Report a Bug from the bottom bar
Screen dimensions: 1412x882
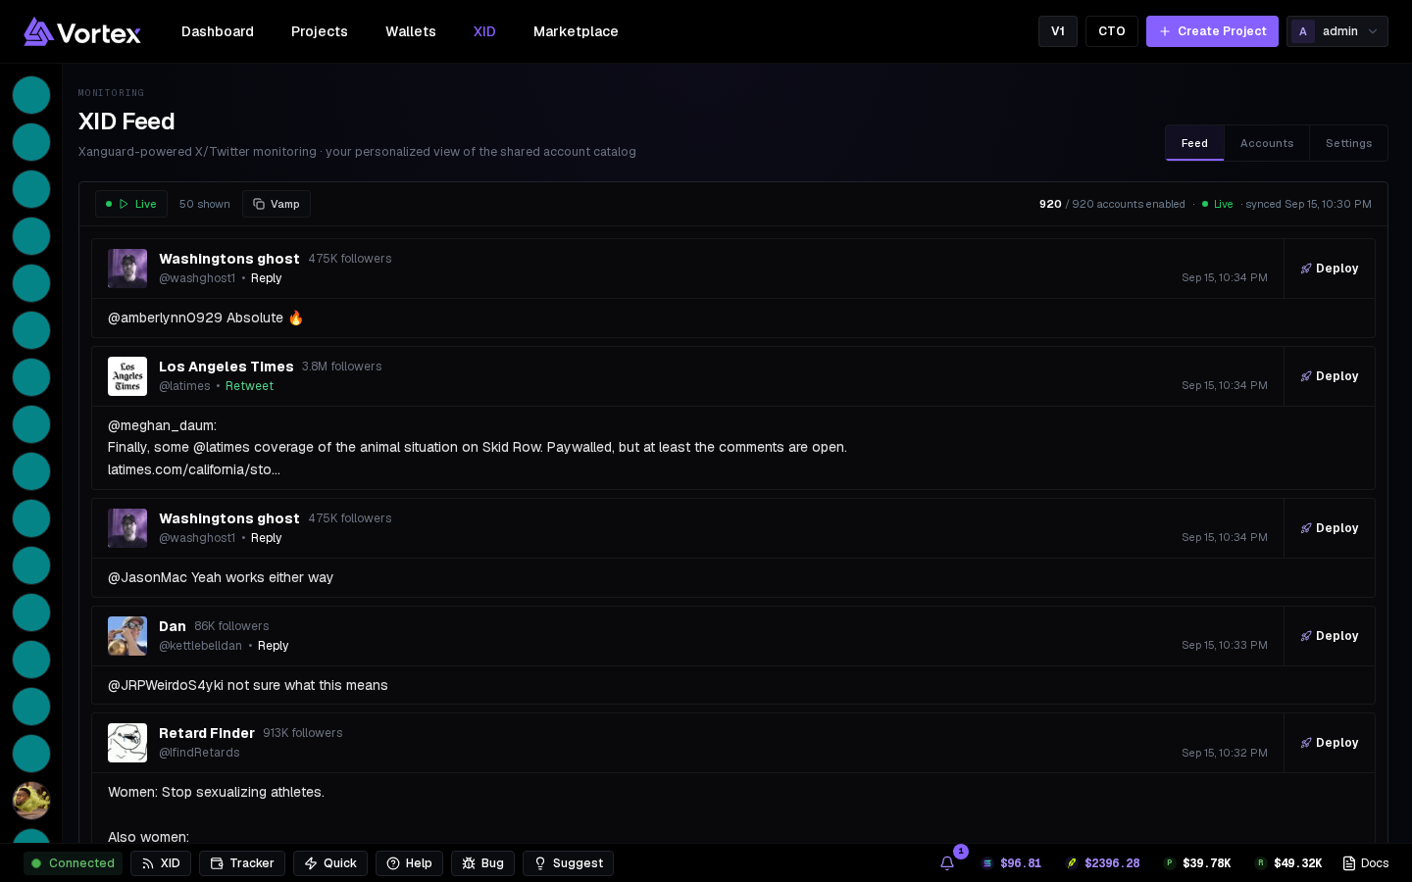[x=482, y=863]
